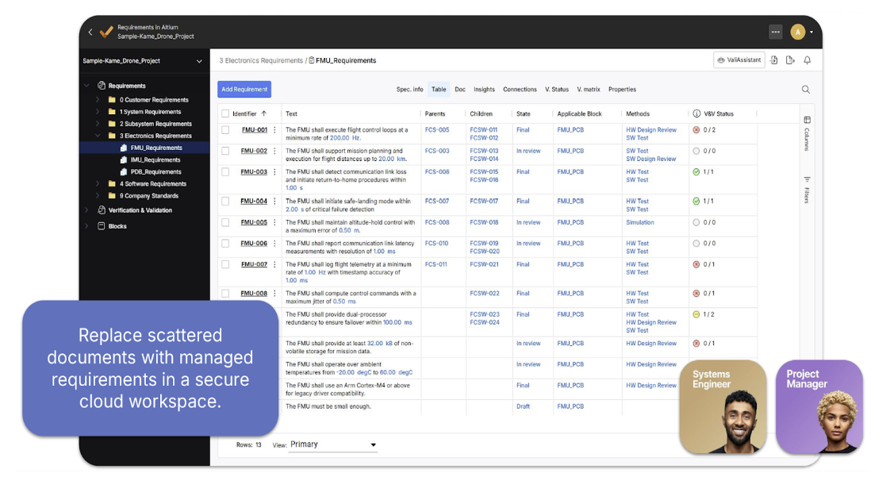
Task: Click the search magnifier icon
Action: 805,89
